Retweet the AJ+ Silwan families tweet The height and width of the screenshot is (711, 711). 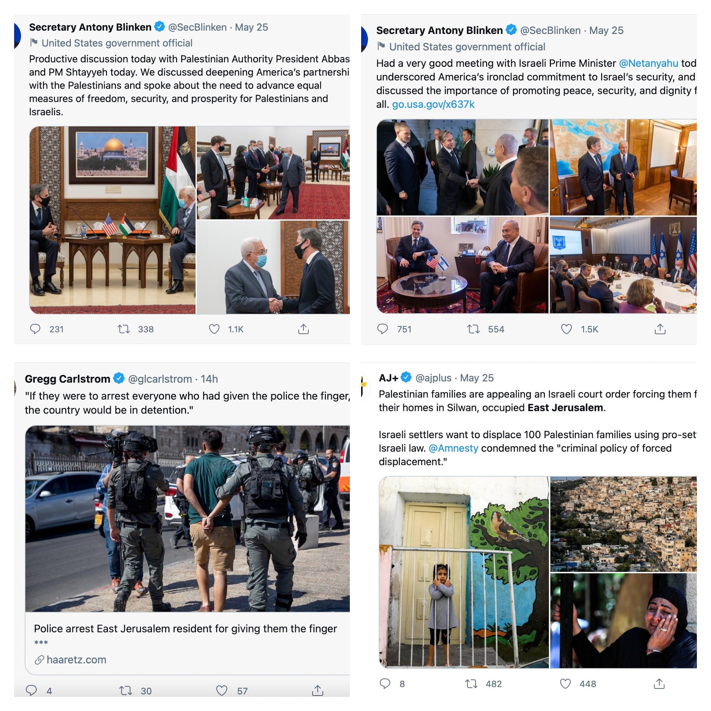[x=471, y=684]
